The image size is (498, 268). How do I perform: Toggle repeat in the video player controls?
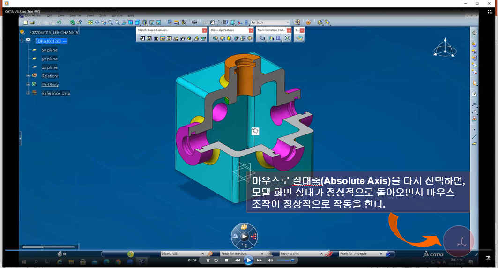tap(216, 260)
